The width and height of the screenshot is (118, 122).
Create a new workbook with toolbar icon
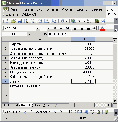7,21
